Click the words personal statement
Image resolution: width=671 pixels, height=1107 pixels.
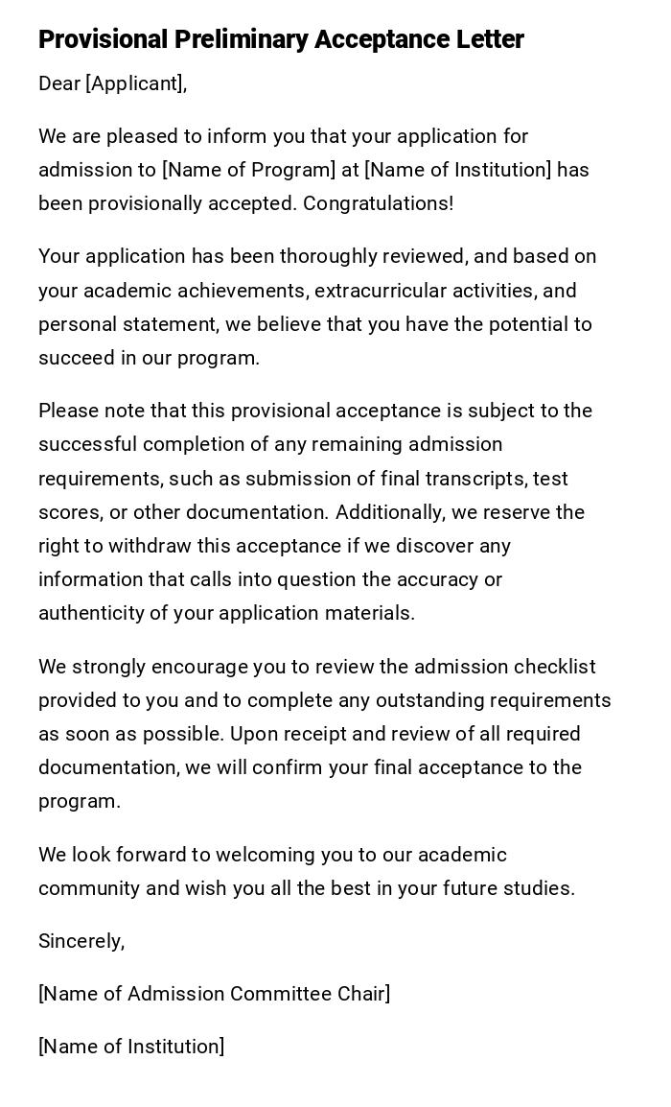tap(127, 324)
